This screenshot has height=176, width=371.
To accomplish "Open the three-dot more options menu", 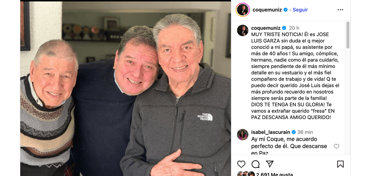I will (x=340, y=10).
